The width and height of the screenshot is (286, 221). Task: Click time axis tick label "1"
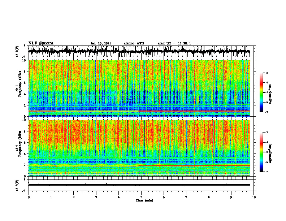click(x=51, y=197)
